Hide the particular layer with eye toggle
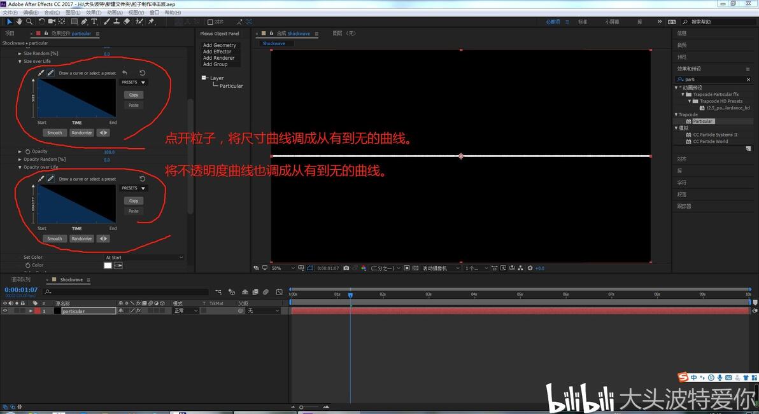 pos(5,310)
